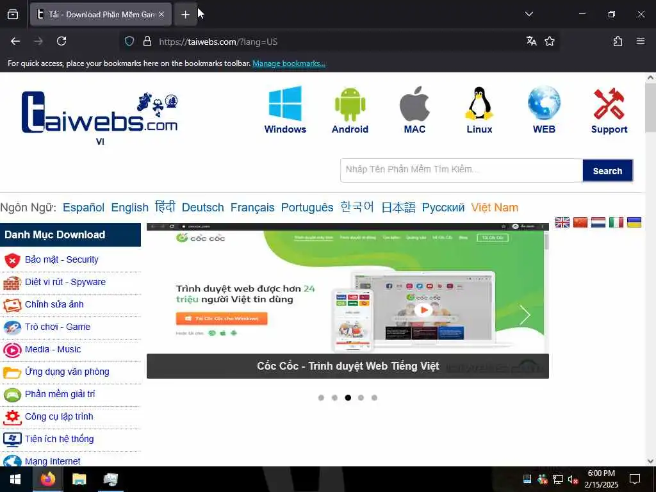Select the Việt Nam language link
The height and width of the screenshot is (492, 656).
tap(495, 208)
